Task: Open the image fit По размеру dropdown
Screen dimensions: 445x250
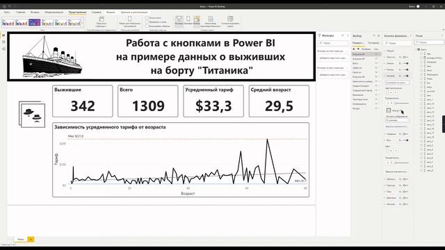Action: [397, 120]
